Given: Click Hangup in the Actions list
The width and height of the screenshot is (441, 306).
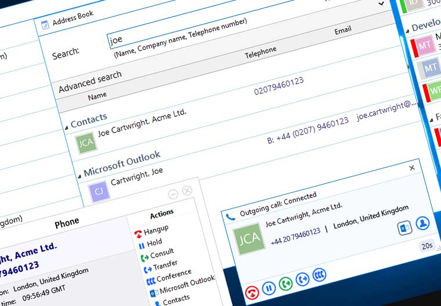Looking at the screenshot, I should click(x=152, y=232).
